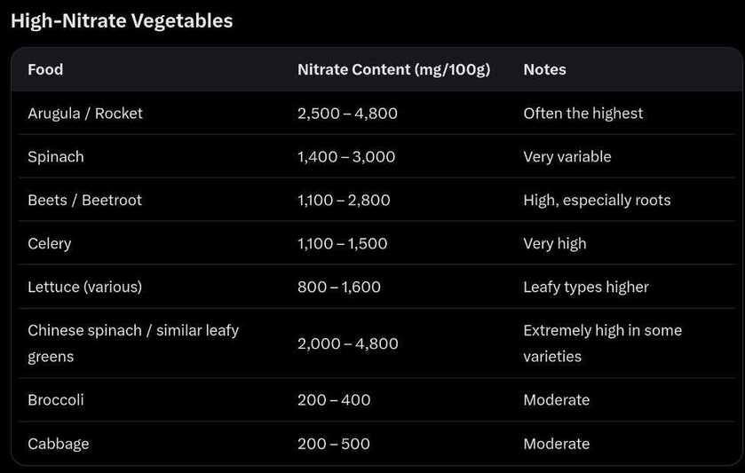Select the Food column header
Screen dimensions: 745x473
click(x=45, y=69)
